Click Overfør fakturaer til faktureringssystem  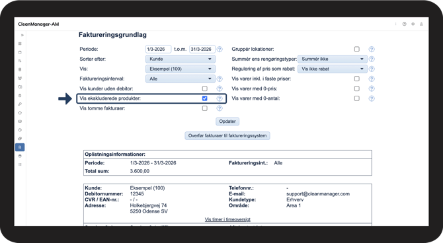point(227,136)
